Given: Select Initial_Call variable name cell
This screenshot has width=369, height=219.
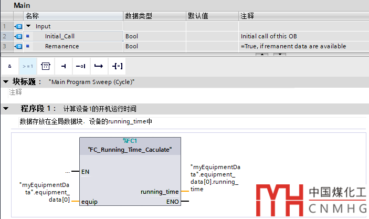Looking at the screenshot, I should [73, 36].
